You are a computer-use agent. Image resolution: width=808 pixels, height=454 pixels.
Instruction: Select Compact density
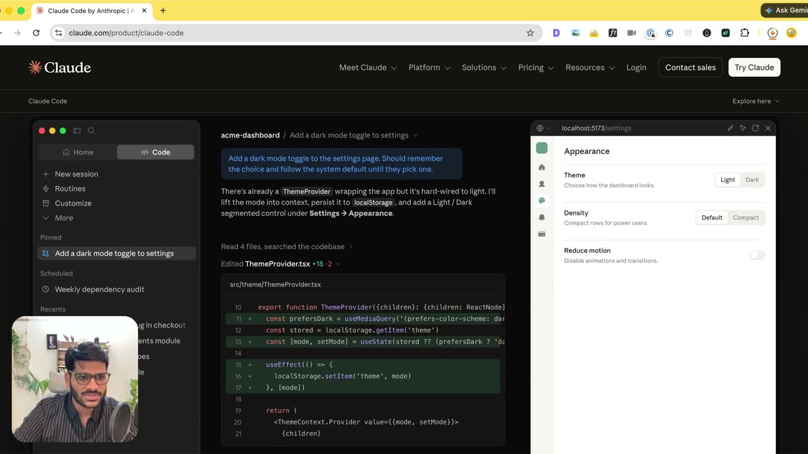point(746,218)
